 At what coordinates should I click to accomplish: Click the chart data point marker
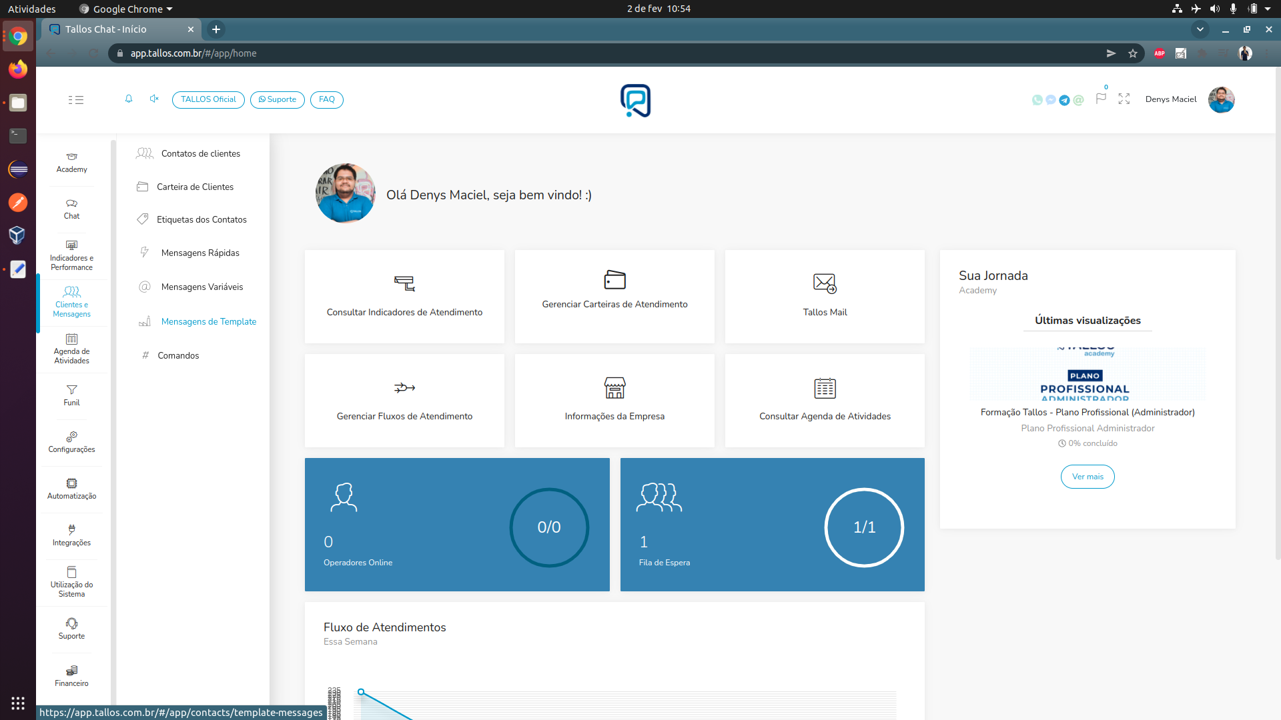click(x=361, y=692)
